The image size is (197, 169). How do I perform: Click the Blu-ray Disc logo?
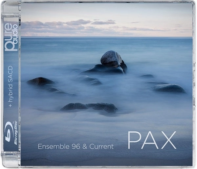point(11,133)
